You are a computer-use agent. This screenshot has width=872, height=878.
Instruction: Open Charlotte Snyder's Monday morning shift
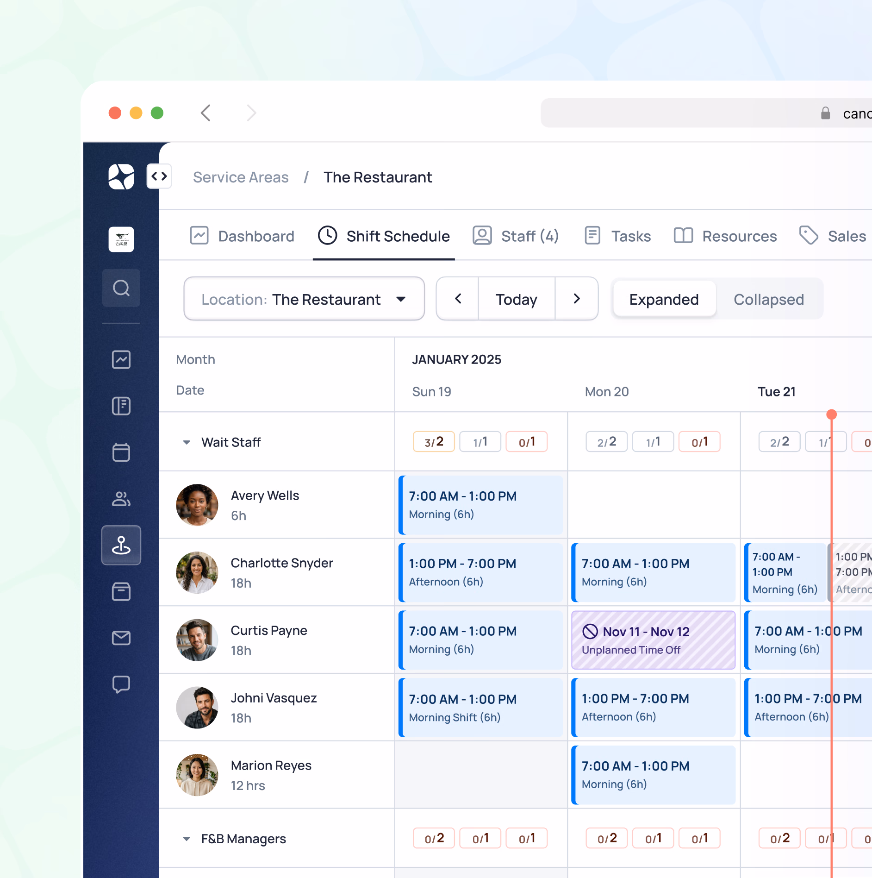654,572
